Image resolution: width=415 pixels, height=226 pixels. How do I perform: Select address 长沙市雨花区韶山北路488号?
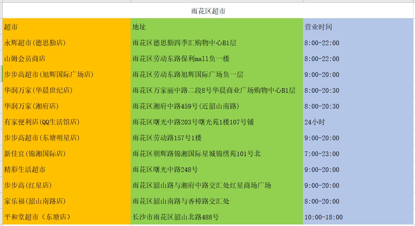[217, 217]
